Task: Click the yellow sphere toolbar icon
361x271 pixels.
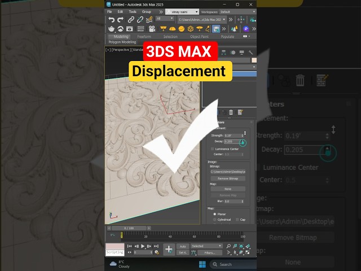Action: click(x=182, y=29)
